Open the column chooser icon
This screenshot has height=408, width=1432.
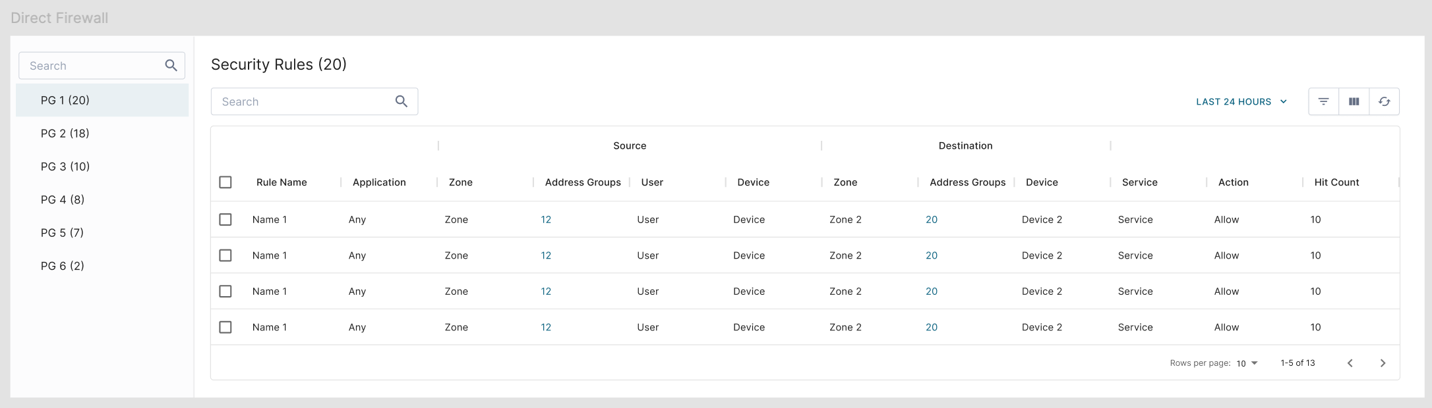[x=1354, y=101]
